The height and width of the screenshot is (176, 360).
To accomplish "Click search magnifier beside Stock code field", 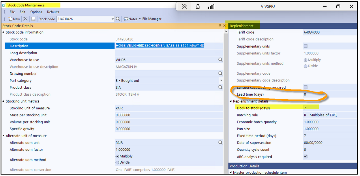I will point(118,19).
